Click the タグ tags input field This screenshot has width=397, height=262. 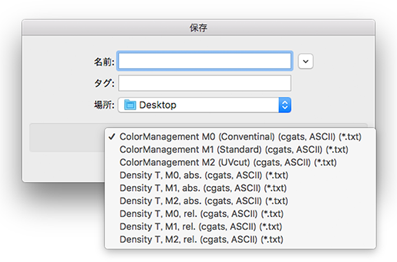[x=204, y=83]
